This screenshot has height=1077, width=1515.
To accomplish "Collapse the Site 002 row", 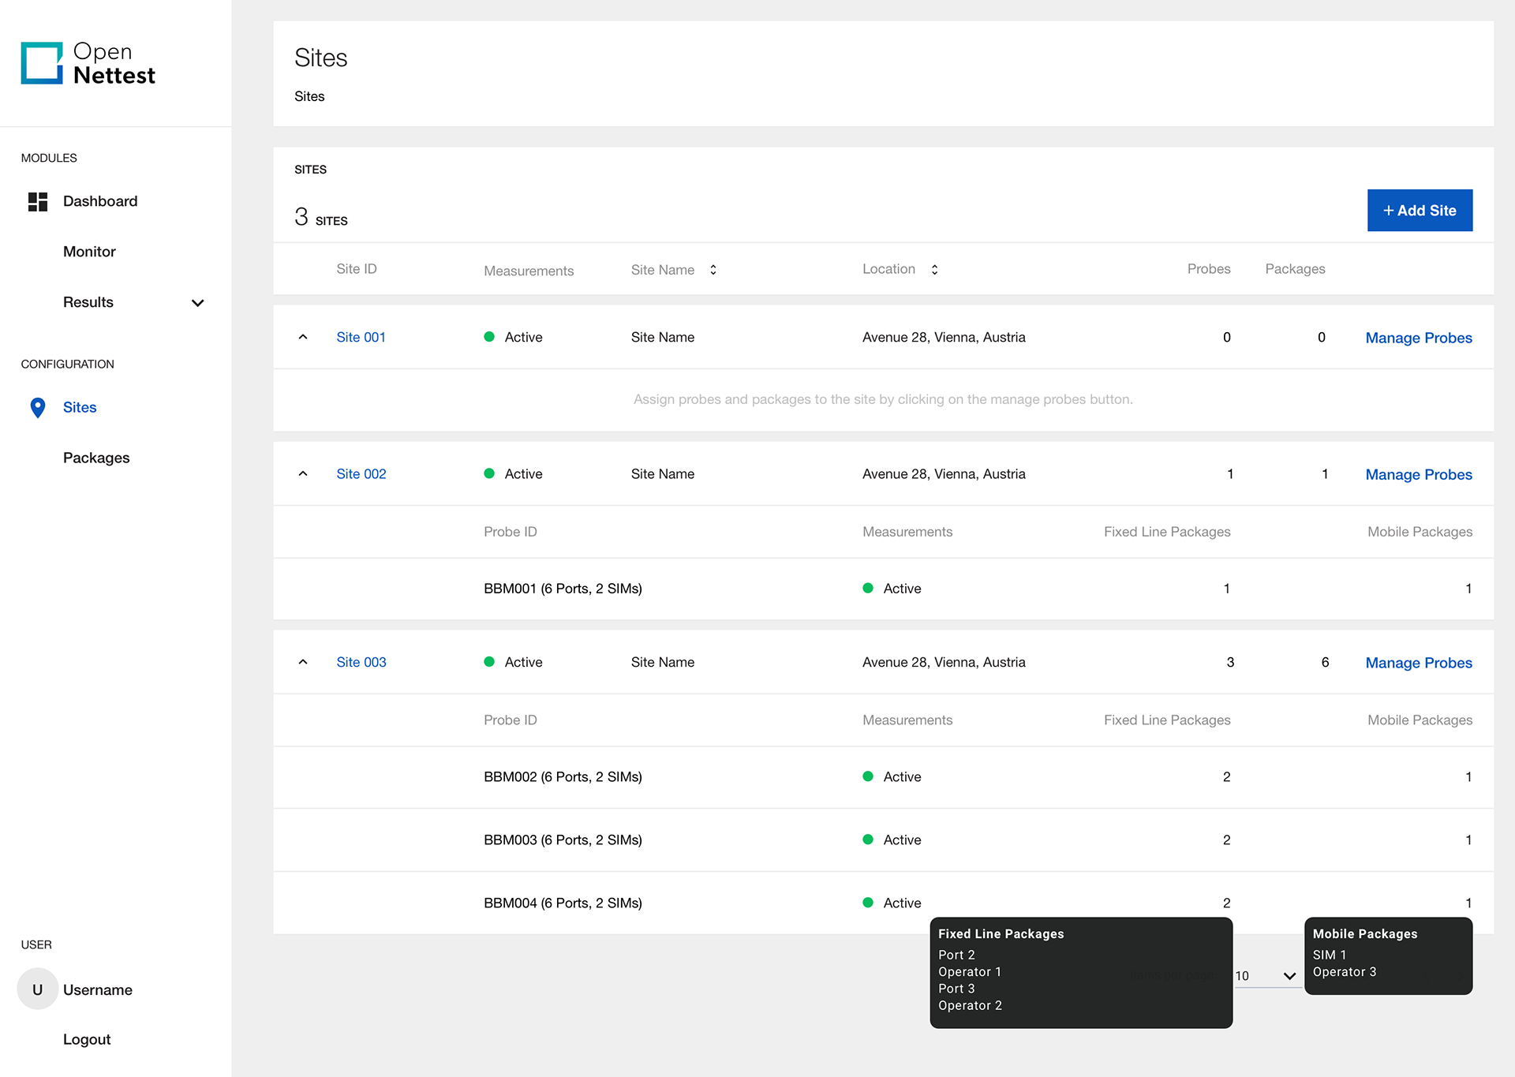I will [303, 473].
